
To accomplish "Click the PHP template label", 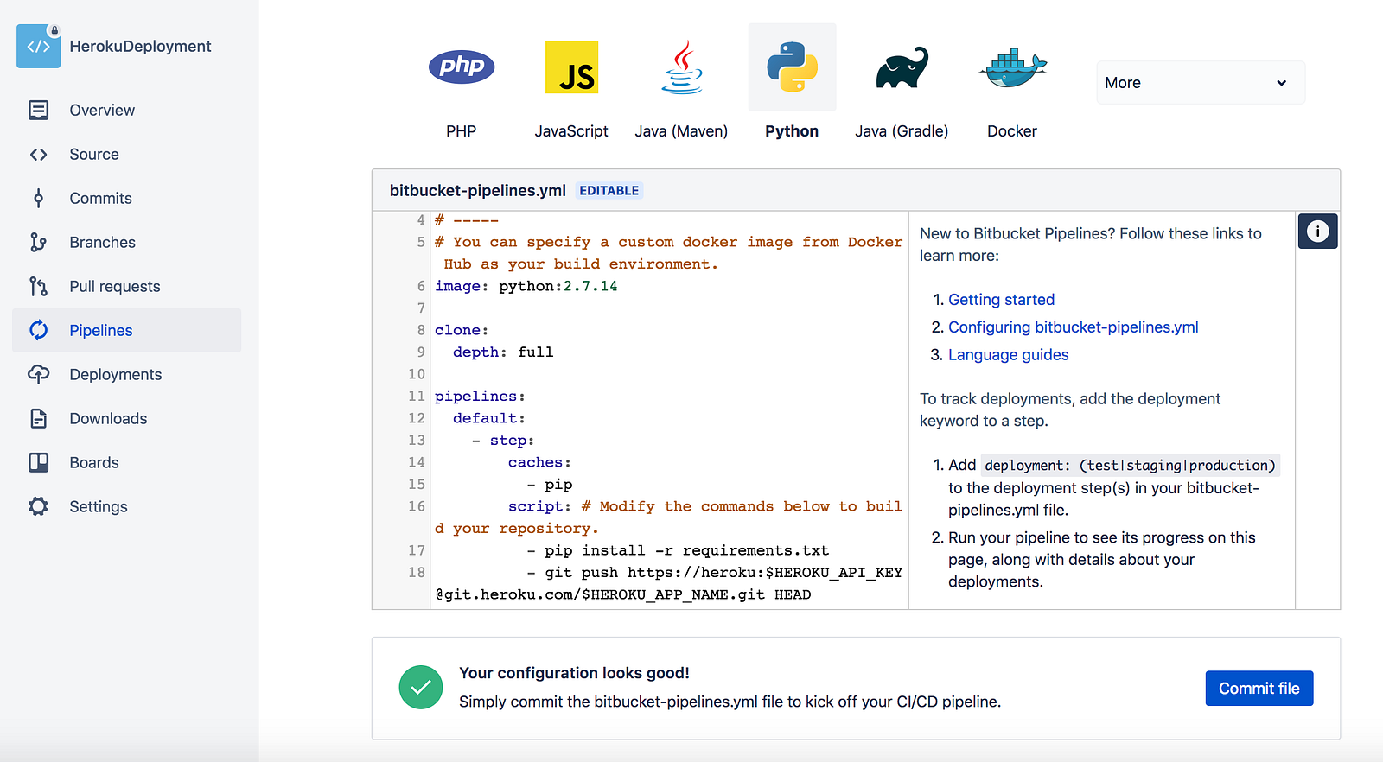I will tap(462, 131).
